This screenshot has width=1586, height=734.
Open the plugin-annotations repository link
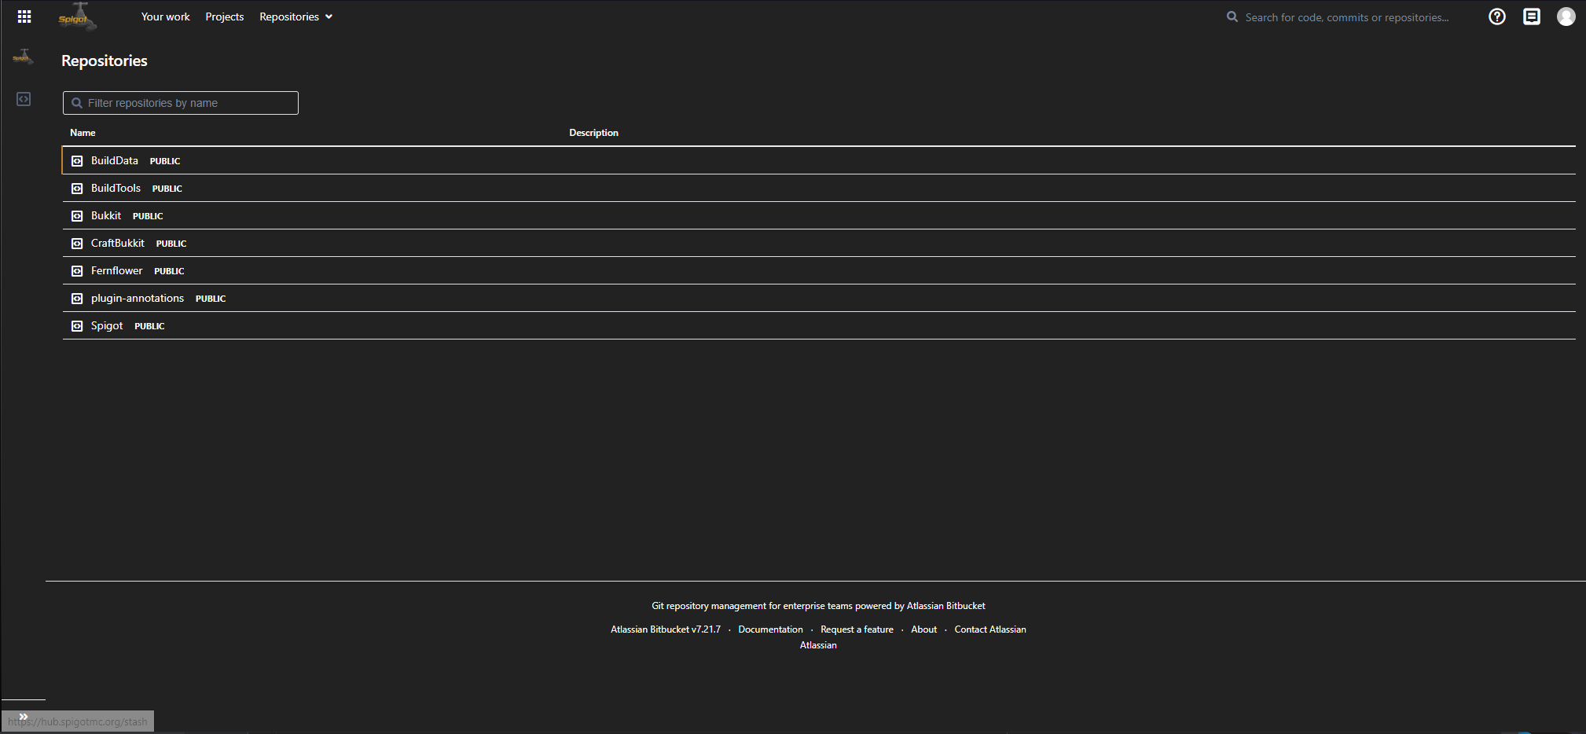(x=138, y=298)
